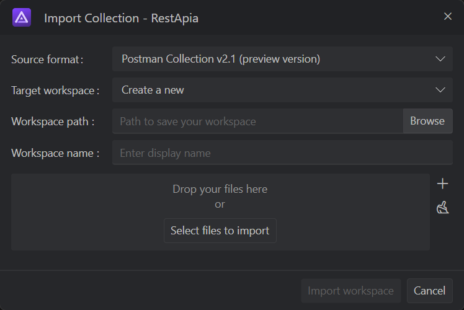Click the 'Target workspace' label
Screen dimensions: 464x310
tap(55, 91)
